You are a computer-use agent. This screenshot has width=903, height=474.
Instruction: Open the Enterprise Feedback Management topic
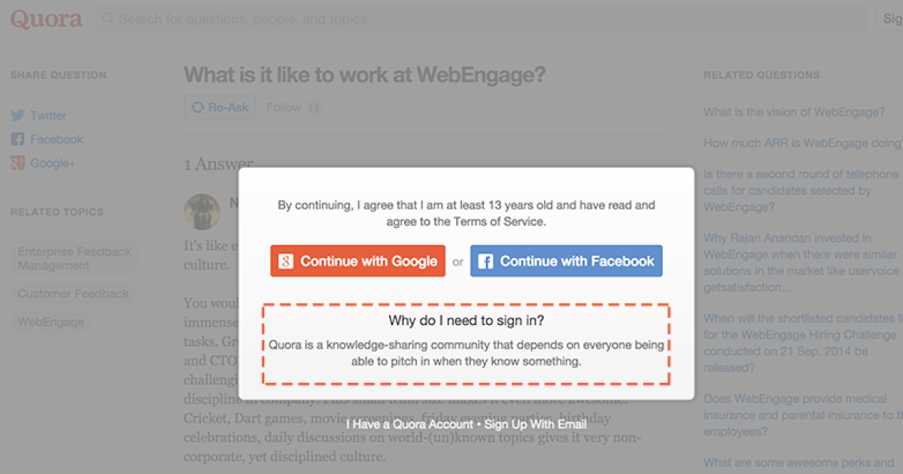pyautogui.click(x=74, y=258)
